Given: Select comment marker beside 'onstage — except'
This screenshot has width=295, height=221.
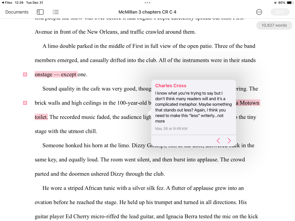Looking at the screenshot, I should point(25,75).
